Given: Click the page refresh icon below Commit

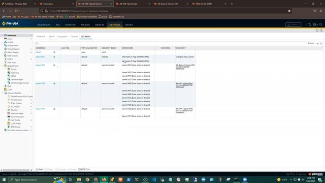Looking at the screenshot, I should pyautogui.click(x=317, y=30).
